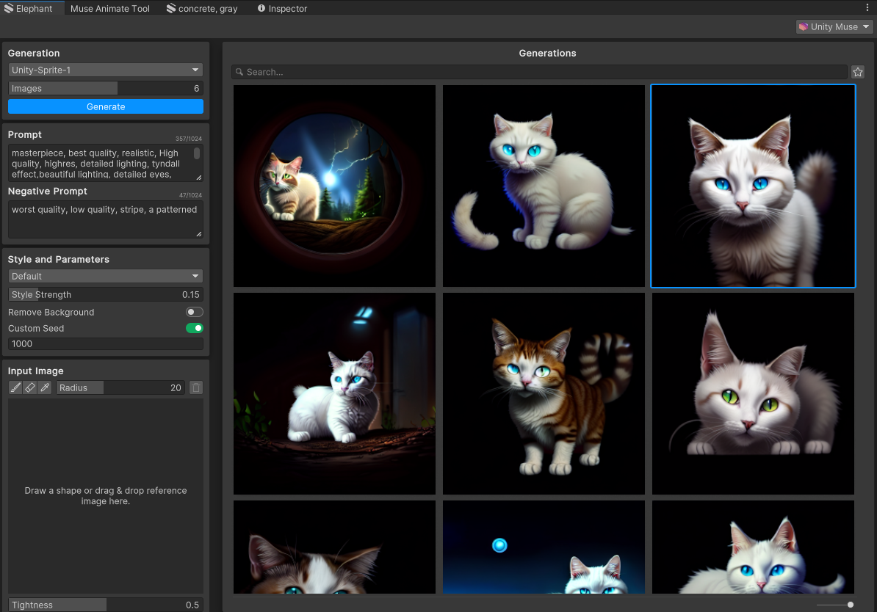Select the eraser tool
Viewport: 877px width, 612px height.
pos(30,387)
